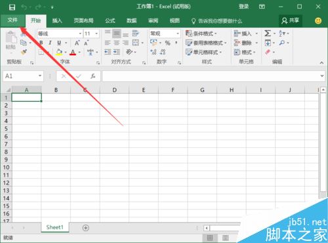This screenshot has height=243, width=328.
Task: Toggle Align Right
Action: (x=125, y=43)
